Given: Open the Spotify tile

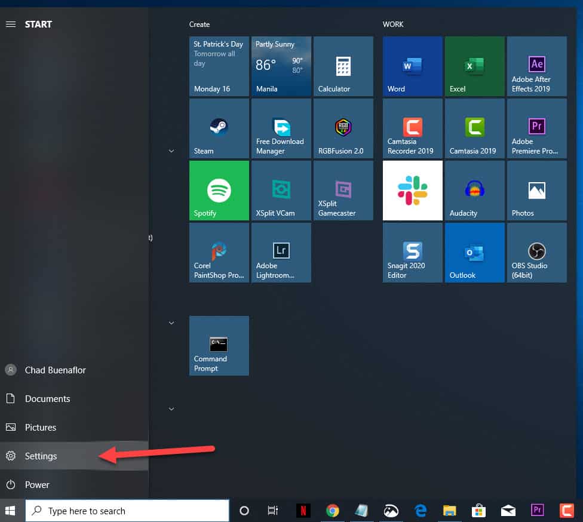Looking at the screenshot, I should 219,191.
